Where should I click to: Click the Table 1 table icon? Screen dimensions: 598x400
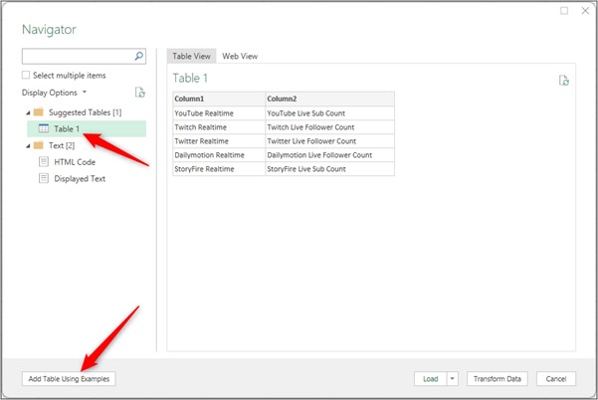click(44, 128)
